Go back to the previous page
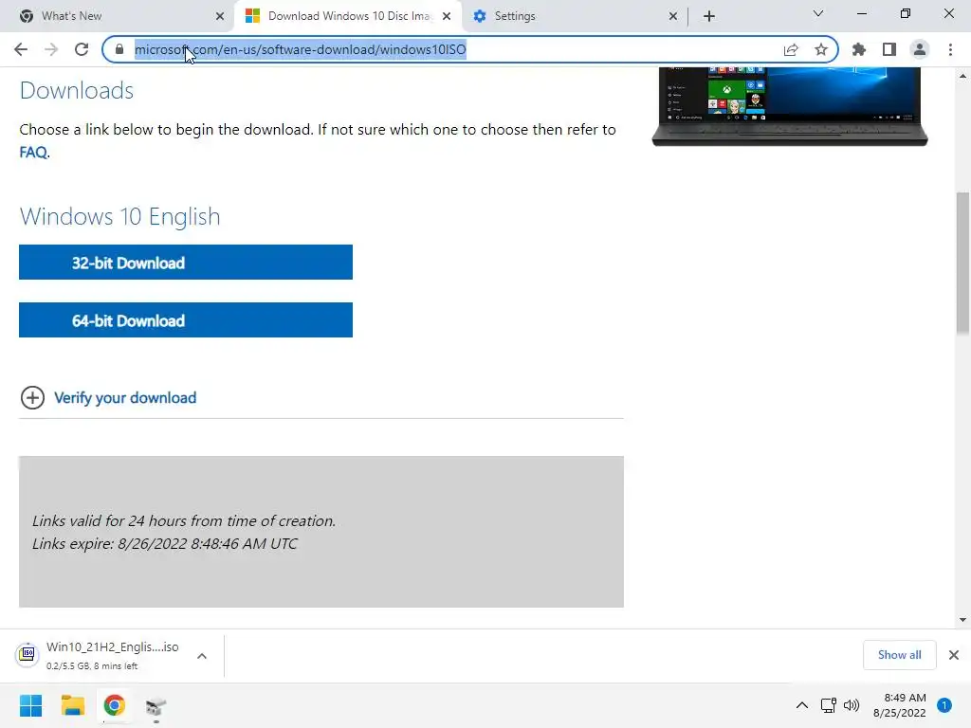The width and height of the screenshot is (971, 728). click(x=21, y=49)
